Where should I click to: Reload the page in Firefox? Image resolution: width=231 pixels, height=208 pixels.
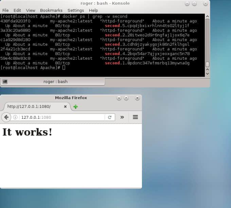110,117
